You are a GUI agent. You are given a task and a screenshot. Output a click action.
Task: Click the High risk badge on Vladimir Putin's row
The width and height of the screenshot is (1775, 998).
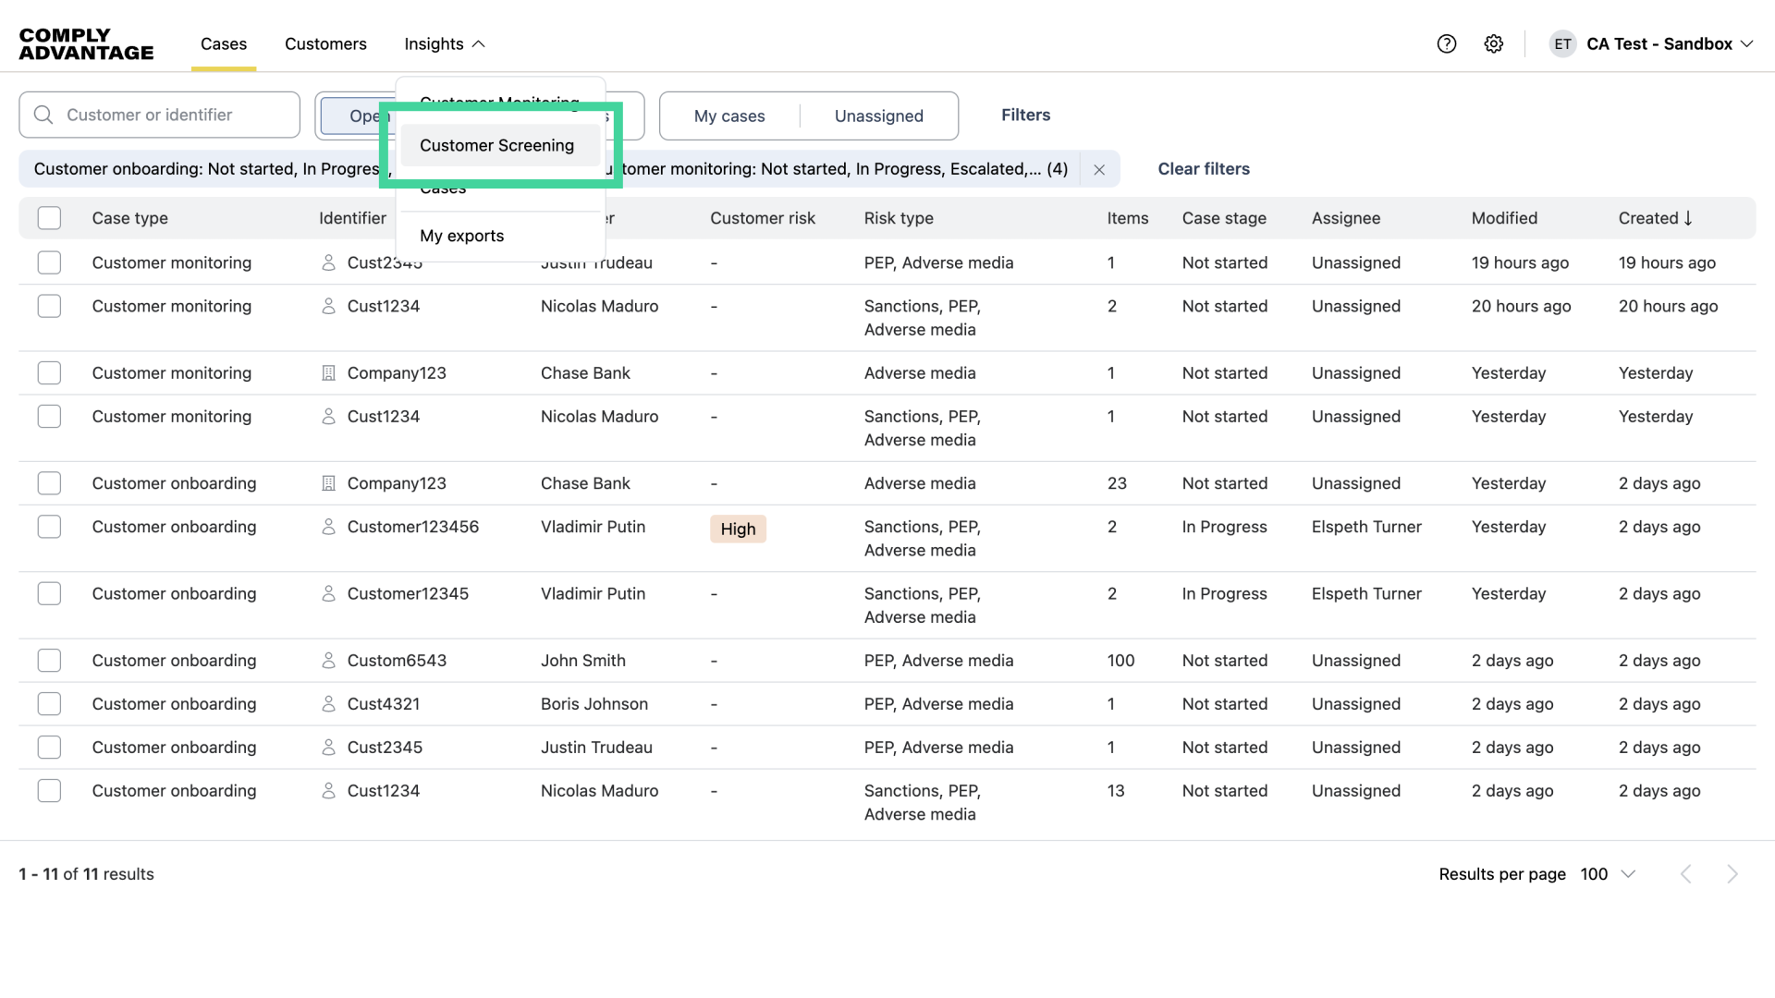pyautogui.click(x=738, y=529)
